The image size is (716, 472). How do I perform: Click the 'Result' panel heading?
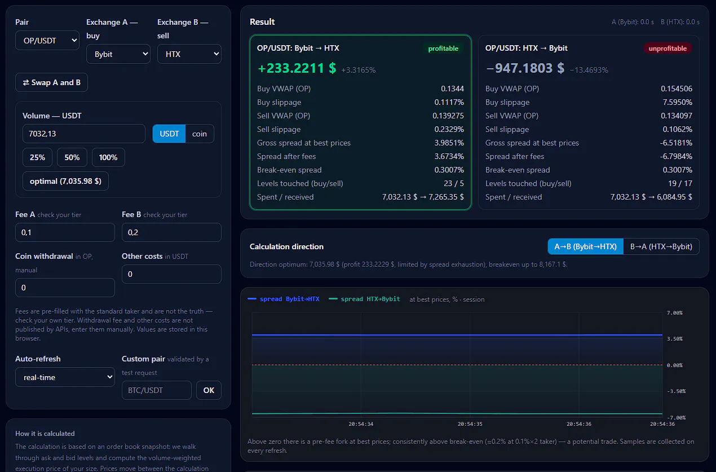262,21
